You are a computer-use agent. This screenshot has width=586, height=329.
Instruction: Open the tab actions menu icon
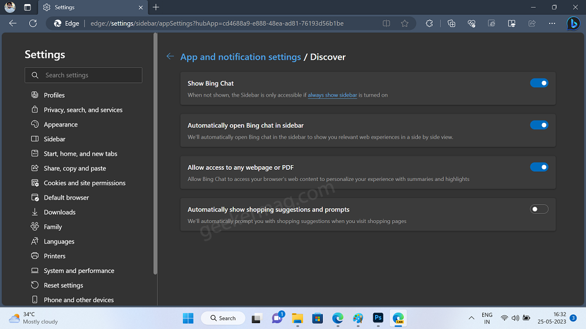point(28,7)
